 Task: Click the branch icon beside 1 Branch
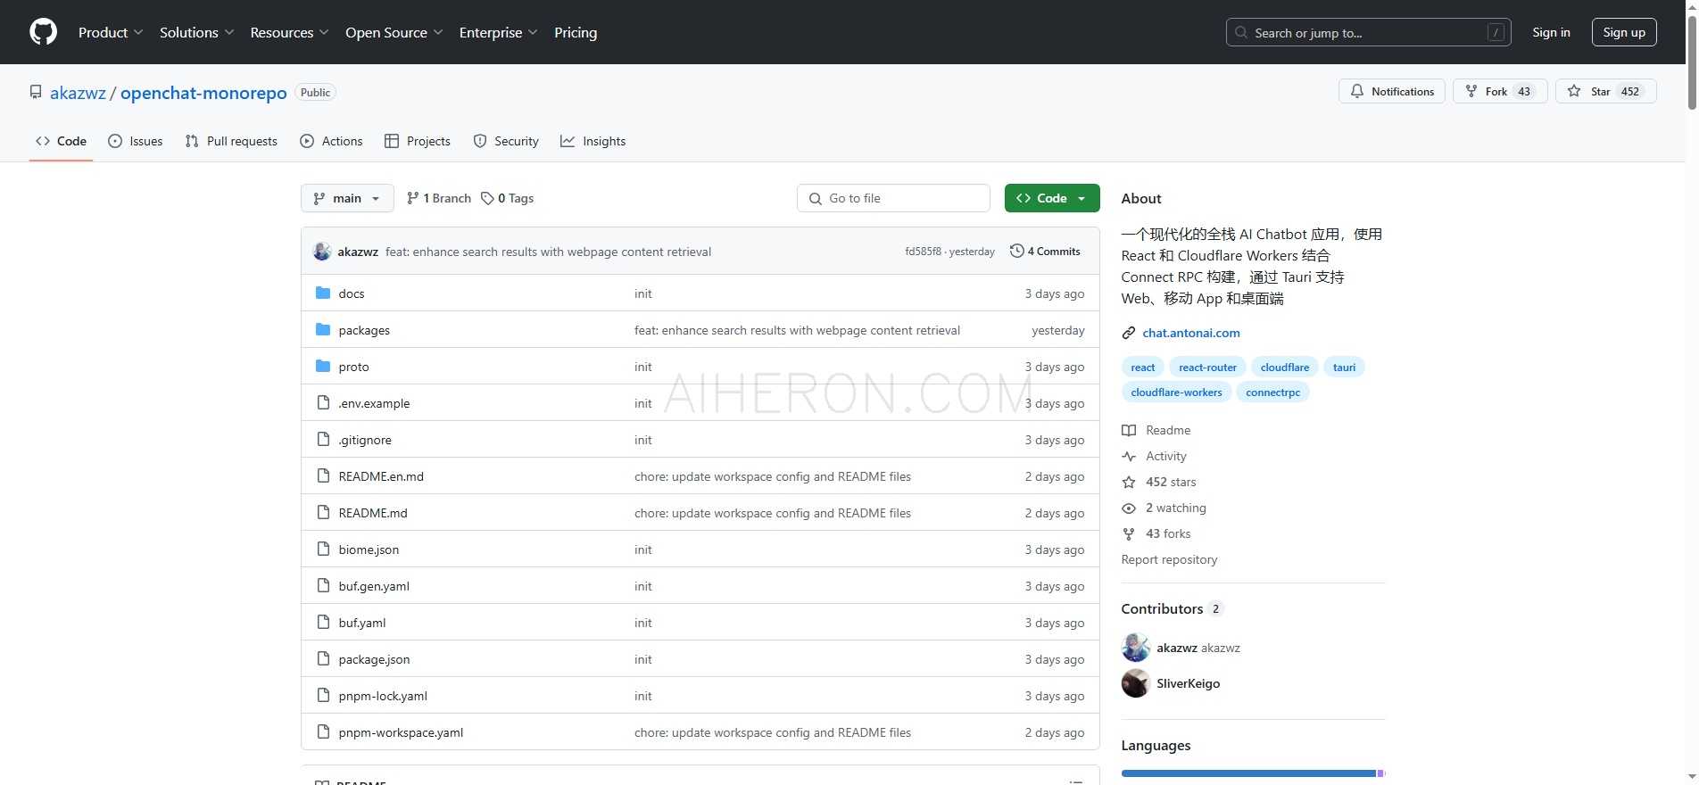click(x=412, y=198)
